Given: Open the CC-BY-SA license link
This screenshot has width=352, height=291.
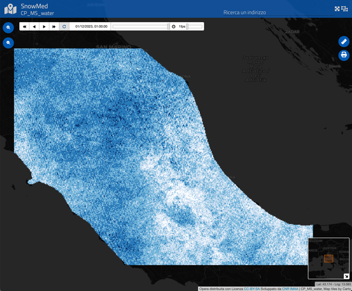Looking at the screenshot, I should (x=252, y=288).
